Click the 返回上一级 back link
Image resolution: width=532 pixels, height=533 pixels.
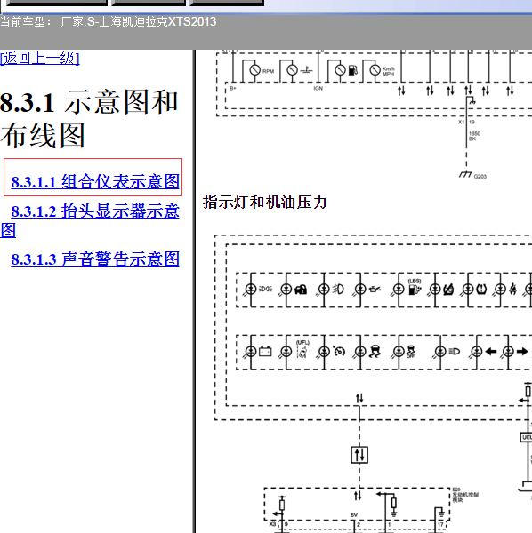pos(40,58)
